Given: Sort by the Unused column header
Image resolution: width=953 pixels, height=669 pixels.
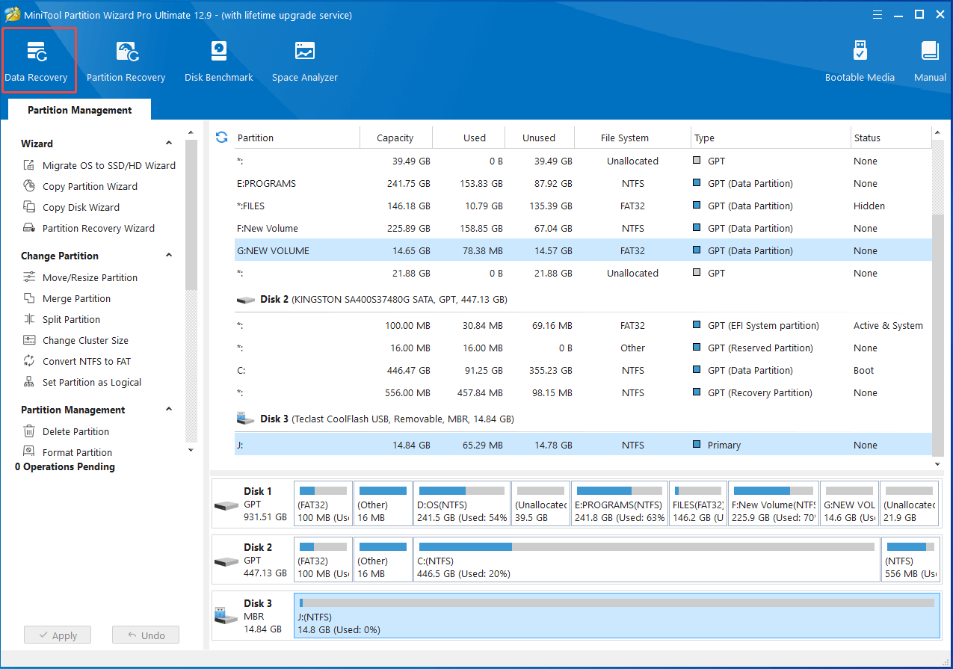Looking at the screenshot, I should [x=539, y=138].
